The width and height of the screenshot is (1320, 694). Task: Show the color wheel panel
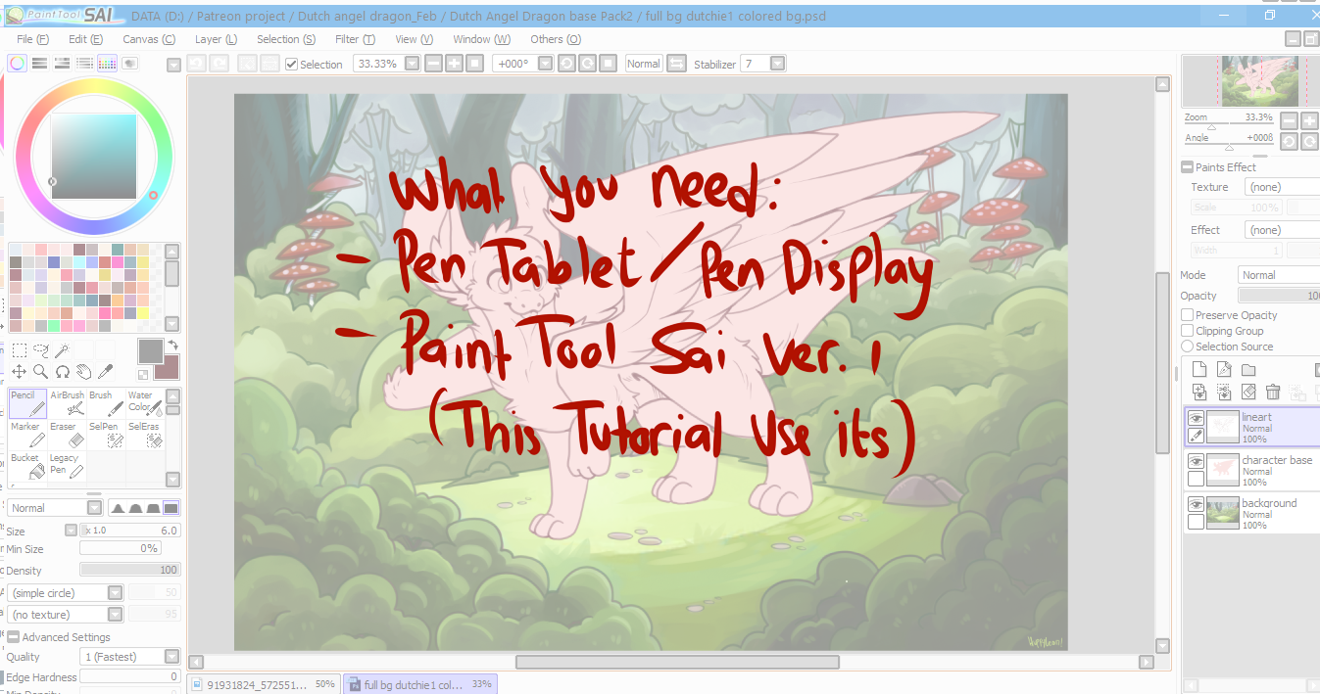point(18,63)
